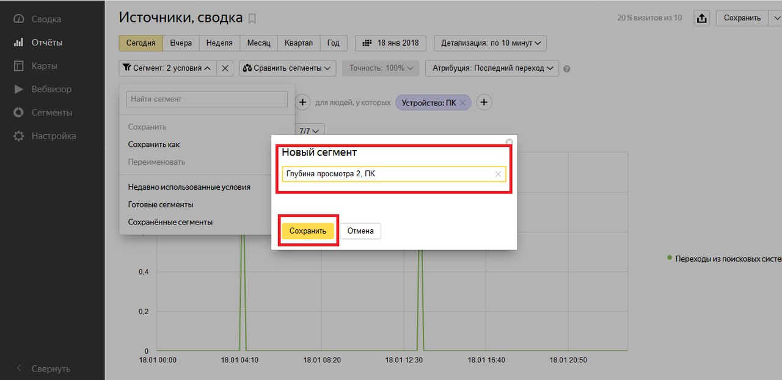Clear segment name with X icon
782x380 pixels.
[x=498, y=174]
